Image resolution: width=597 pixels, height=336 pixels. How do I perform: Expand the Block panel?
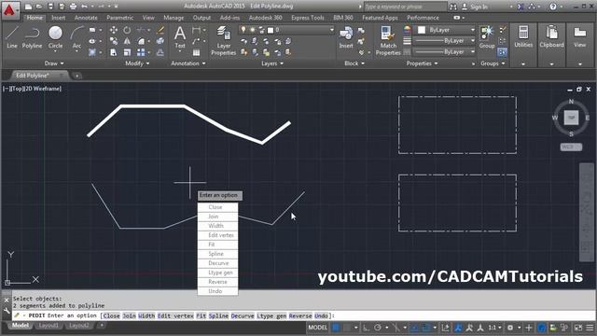pyautogui.click(x=354, y=63)
